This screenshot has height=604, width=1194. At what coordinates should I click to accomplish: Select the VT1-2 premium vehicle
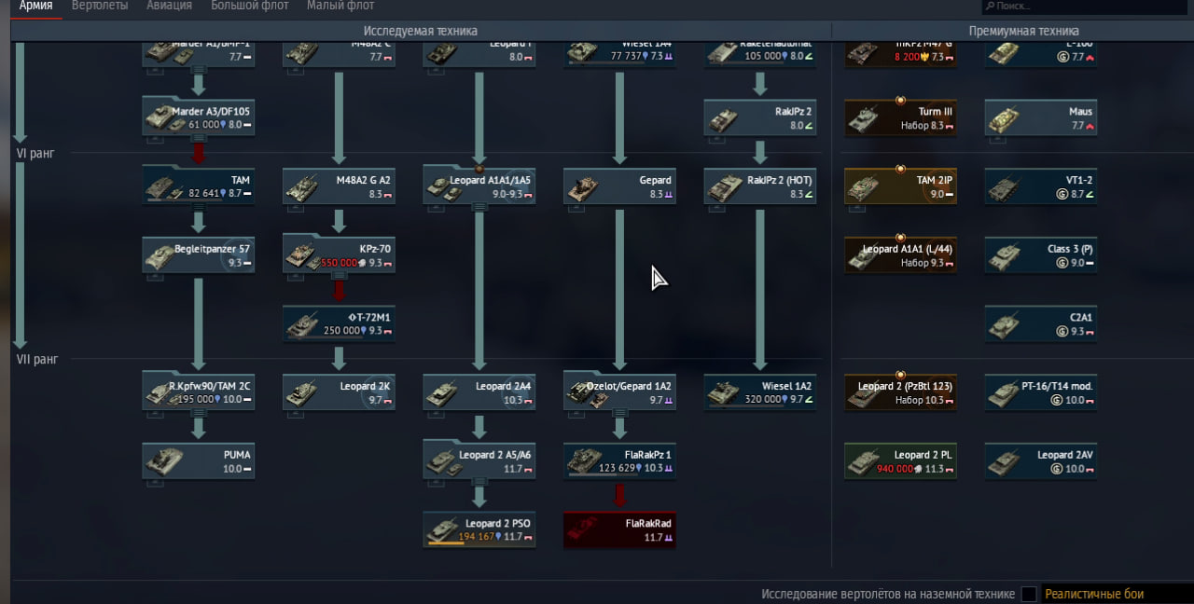click(x=1041, y=185)
